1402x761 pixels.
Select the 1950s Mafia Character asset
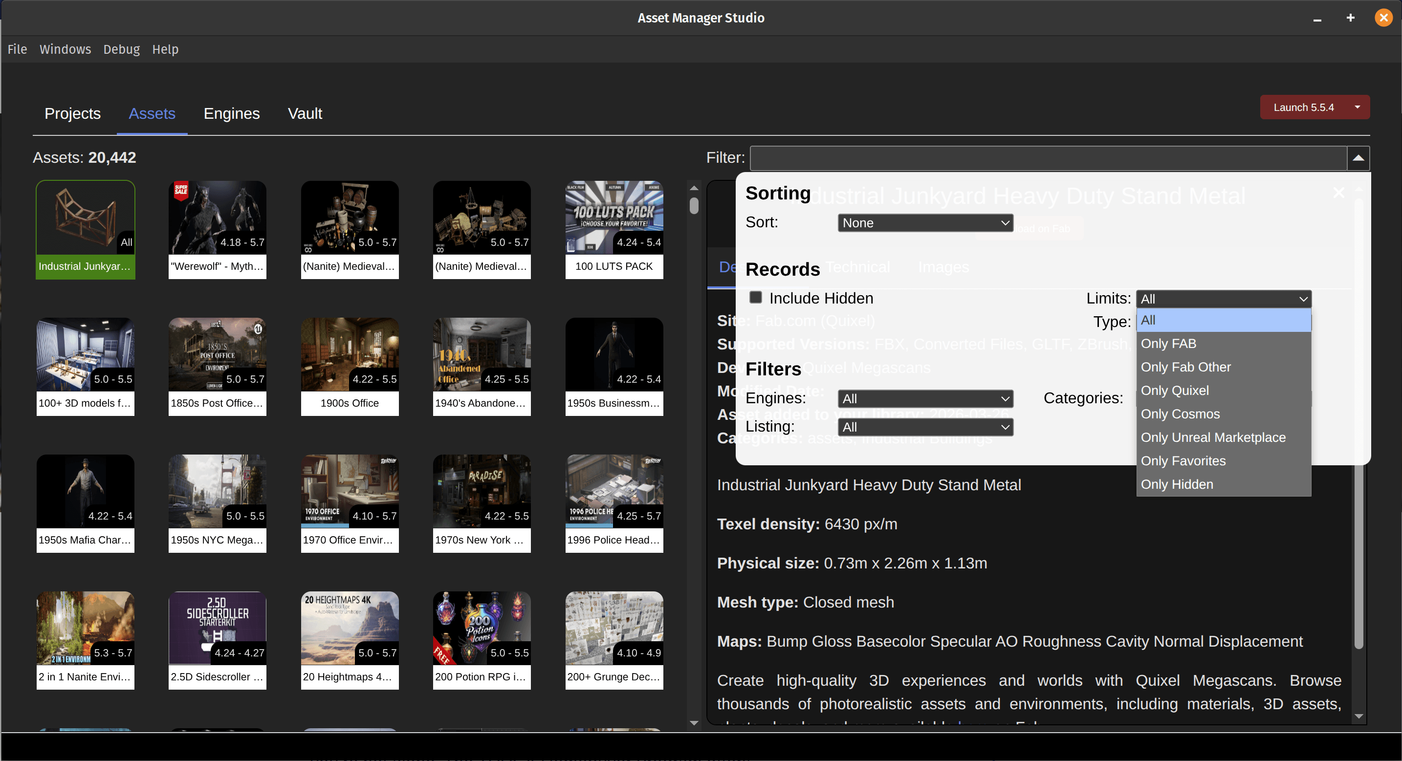[86, 503]
